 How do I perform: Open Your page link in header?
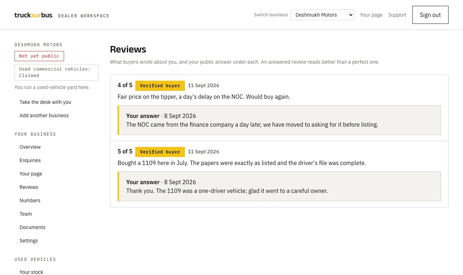click(x=371, y=15)
